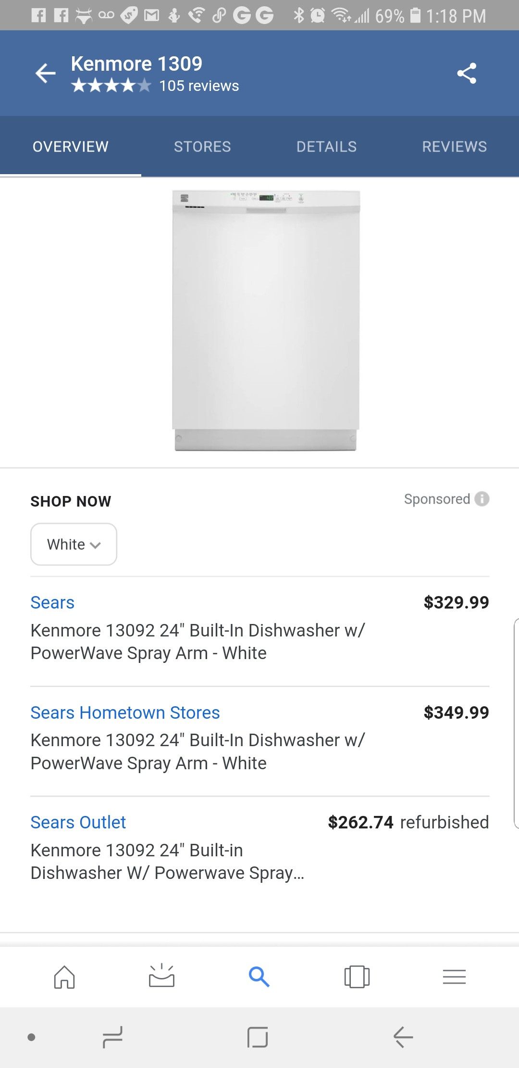The height and width of the screenshot is (1068, 519).
Task: Open the Sears store link
Action: click(x=52, y=602)
